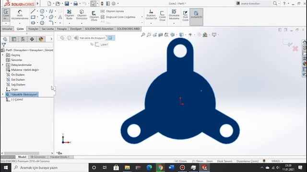The image size is (307, 172).
Task: Switch to the Unsurlar tab
Action: 7,29
